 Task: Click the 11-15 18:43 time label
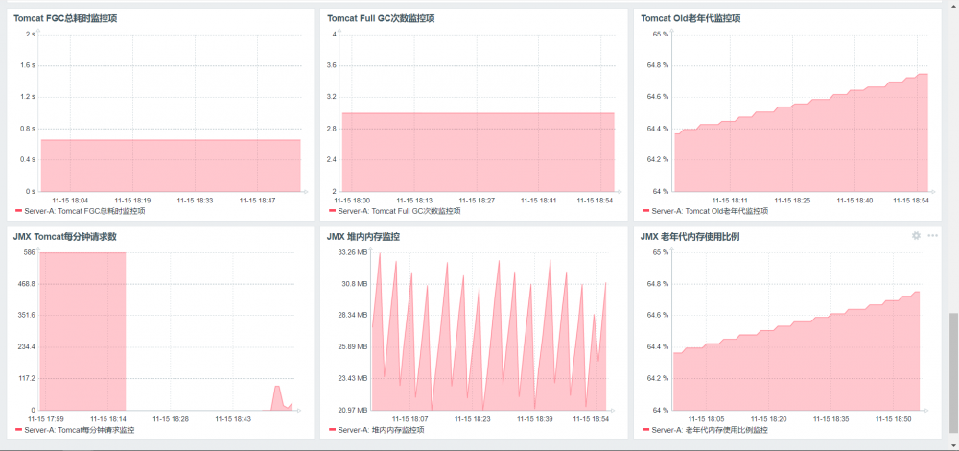tap(233, 419)
